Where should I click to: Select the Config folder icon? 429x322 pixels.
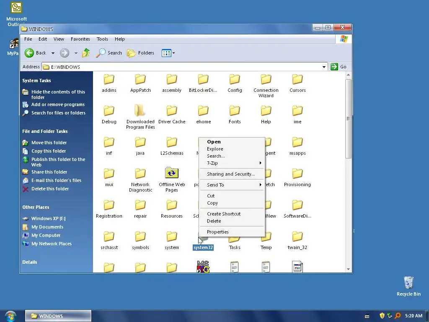point(235,79)
